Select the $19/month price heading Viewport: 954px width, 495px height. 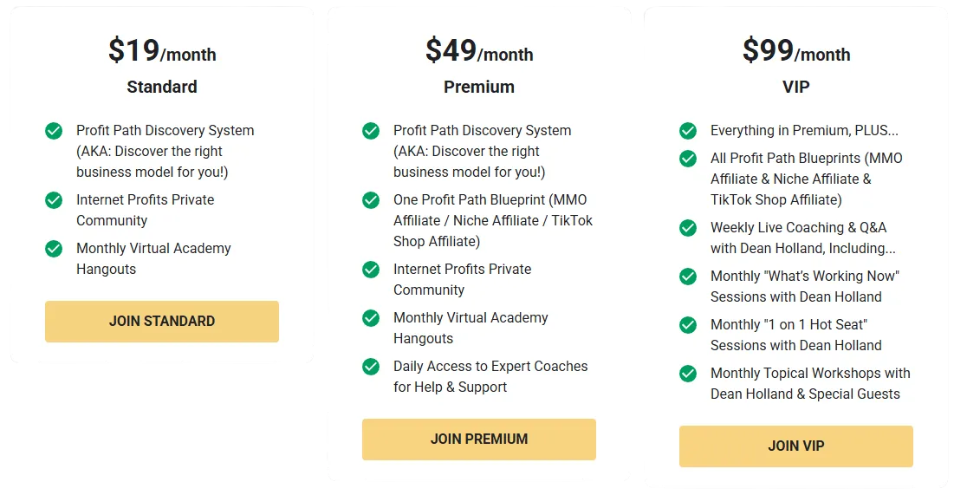click(162, 51)
